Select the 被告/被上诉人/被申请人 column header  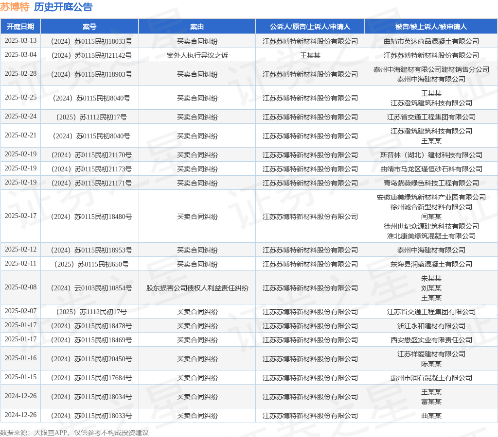coord(431,27)
